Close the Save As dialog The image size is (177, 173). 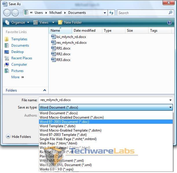tap(169, 3)
